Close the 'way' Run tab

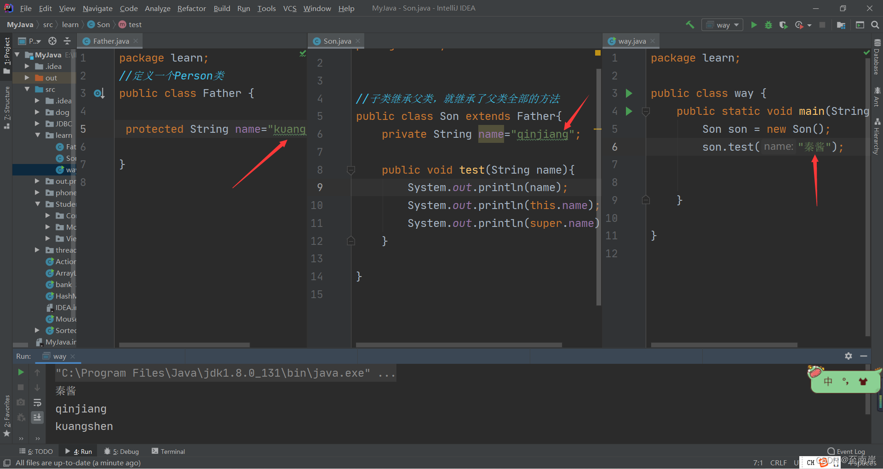[73, 356]
